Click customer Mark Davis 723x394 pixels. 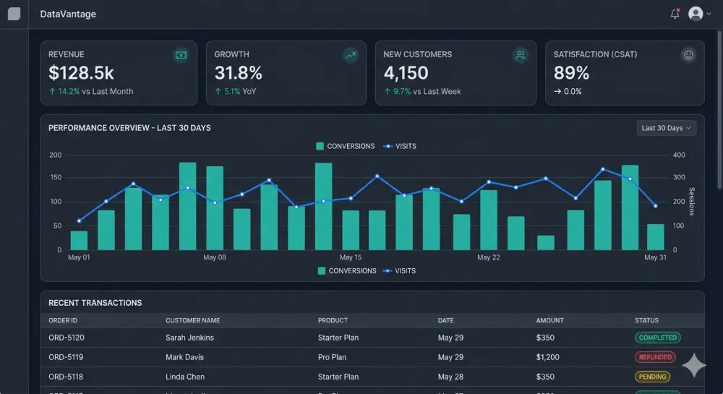184,357
